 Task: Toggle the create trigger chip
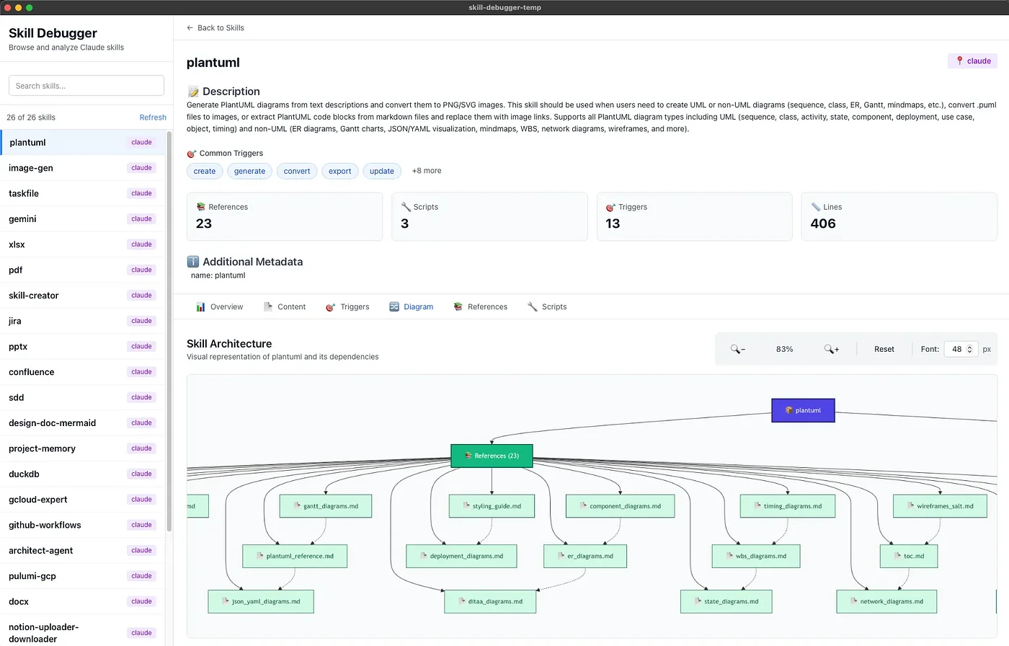205,172
